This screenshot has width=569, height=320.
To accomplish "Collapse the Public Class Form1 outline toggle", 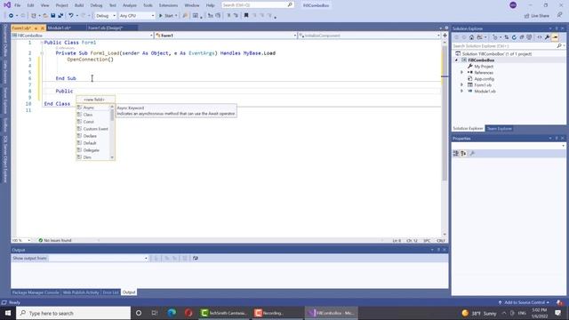I will (x=42, y=43).
